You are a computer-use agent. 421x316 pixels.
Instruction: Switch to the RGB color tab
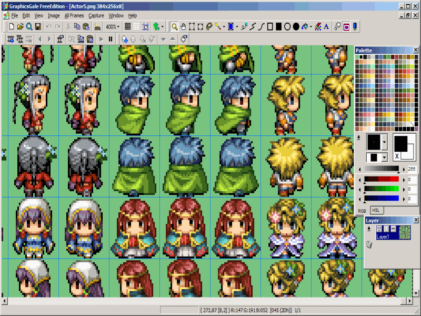pyautogui.click(x=362, y=211)
